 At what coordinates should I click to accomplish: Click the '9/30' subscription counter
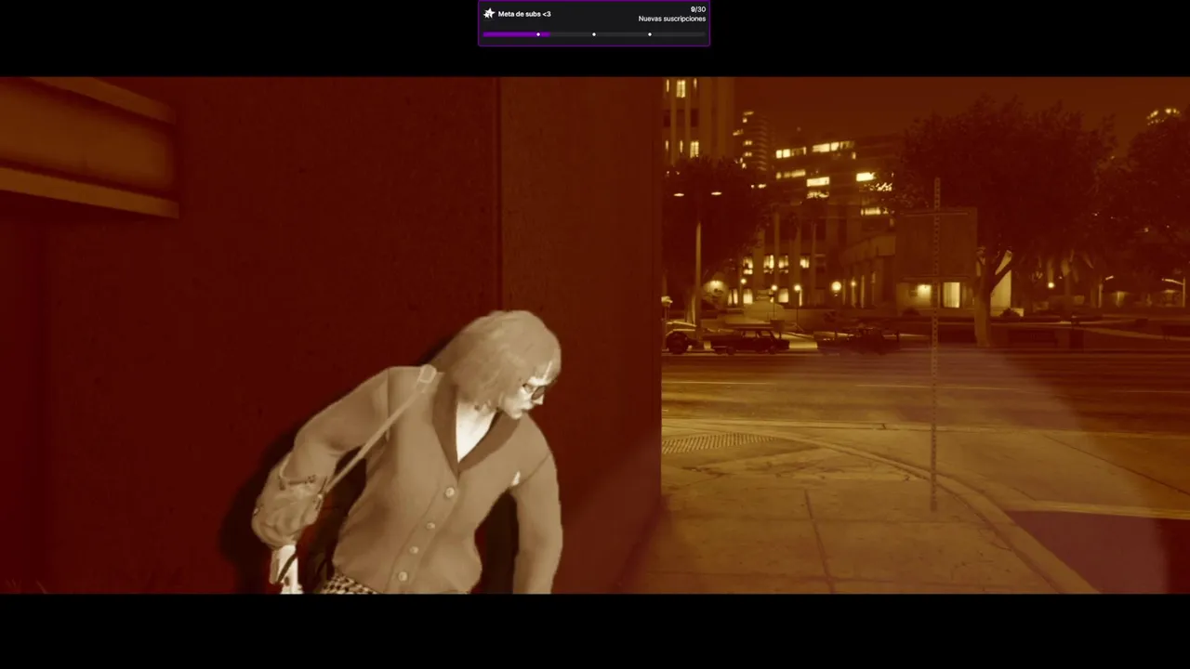(x=698, y=9)
